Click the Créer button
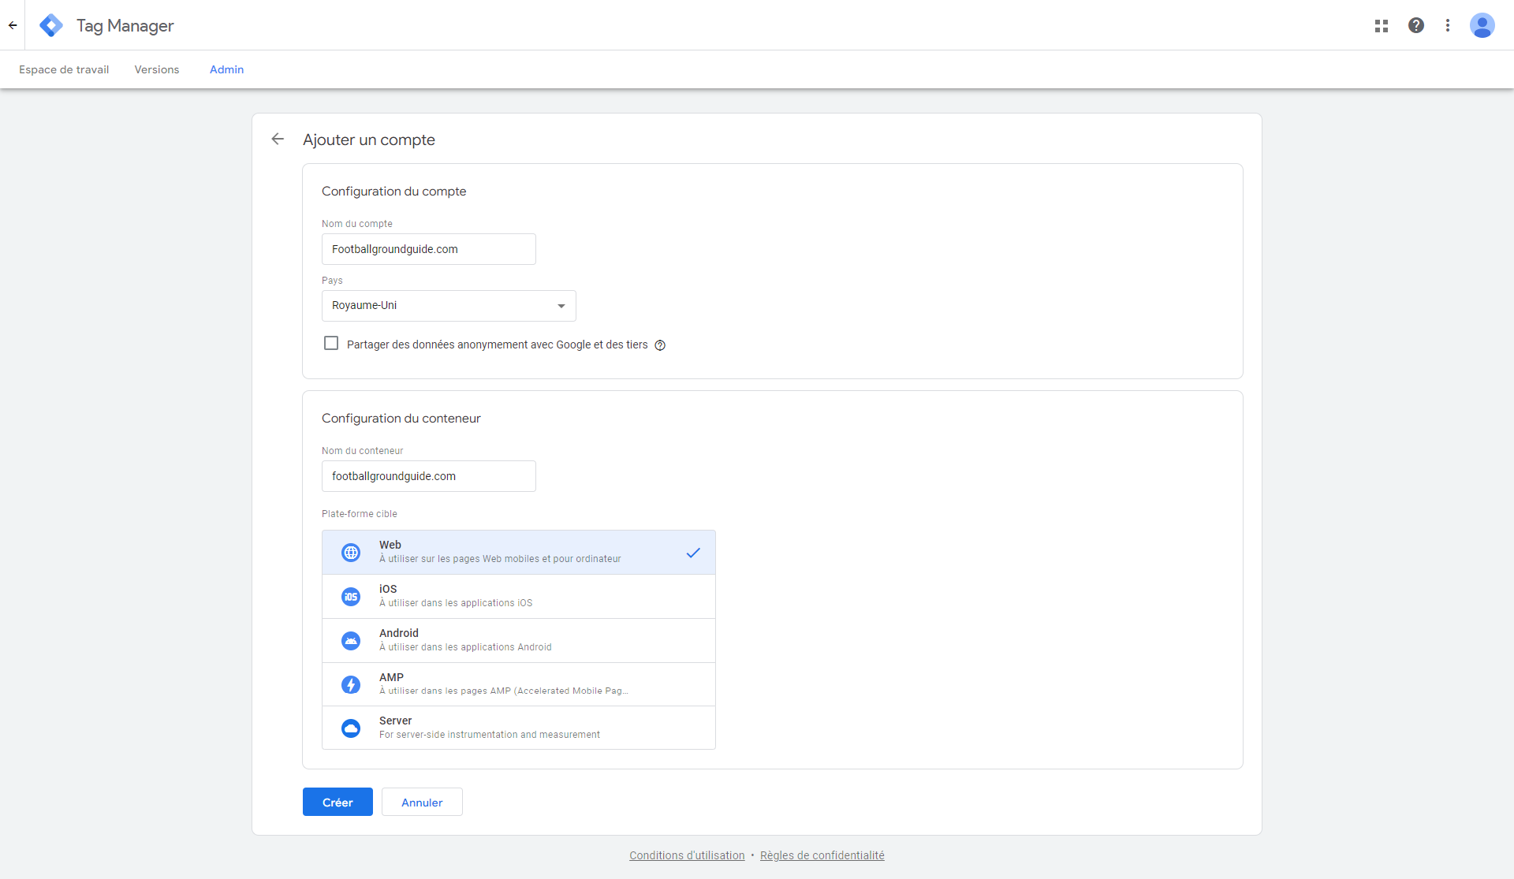The height and width of the screenshot is (879, 1514). coord(337,802)
